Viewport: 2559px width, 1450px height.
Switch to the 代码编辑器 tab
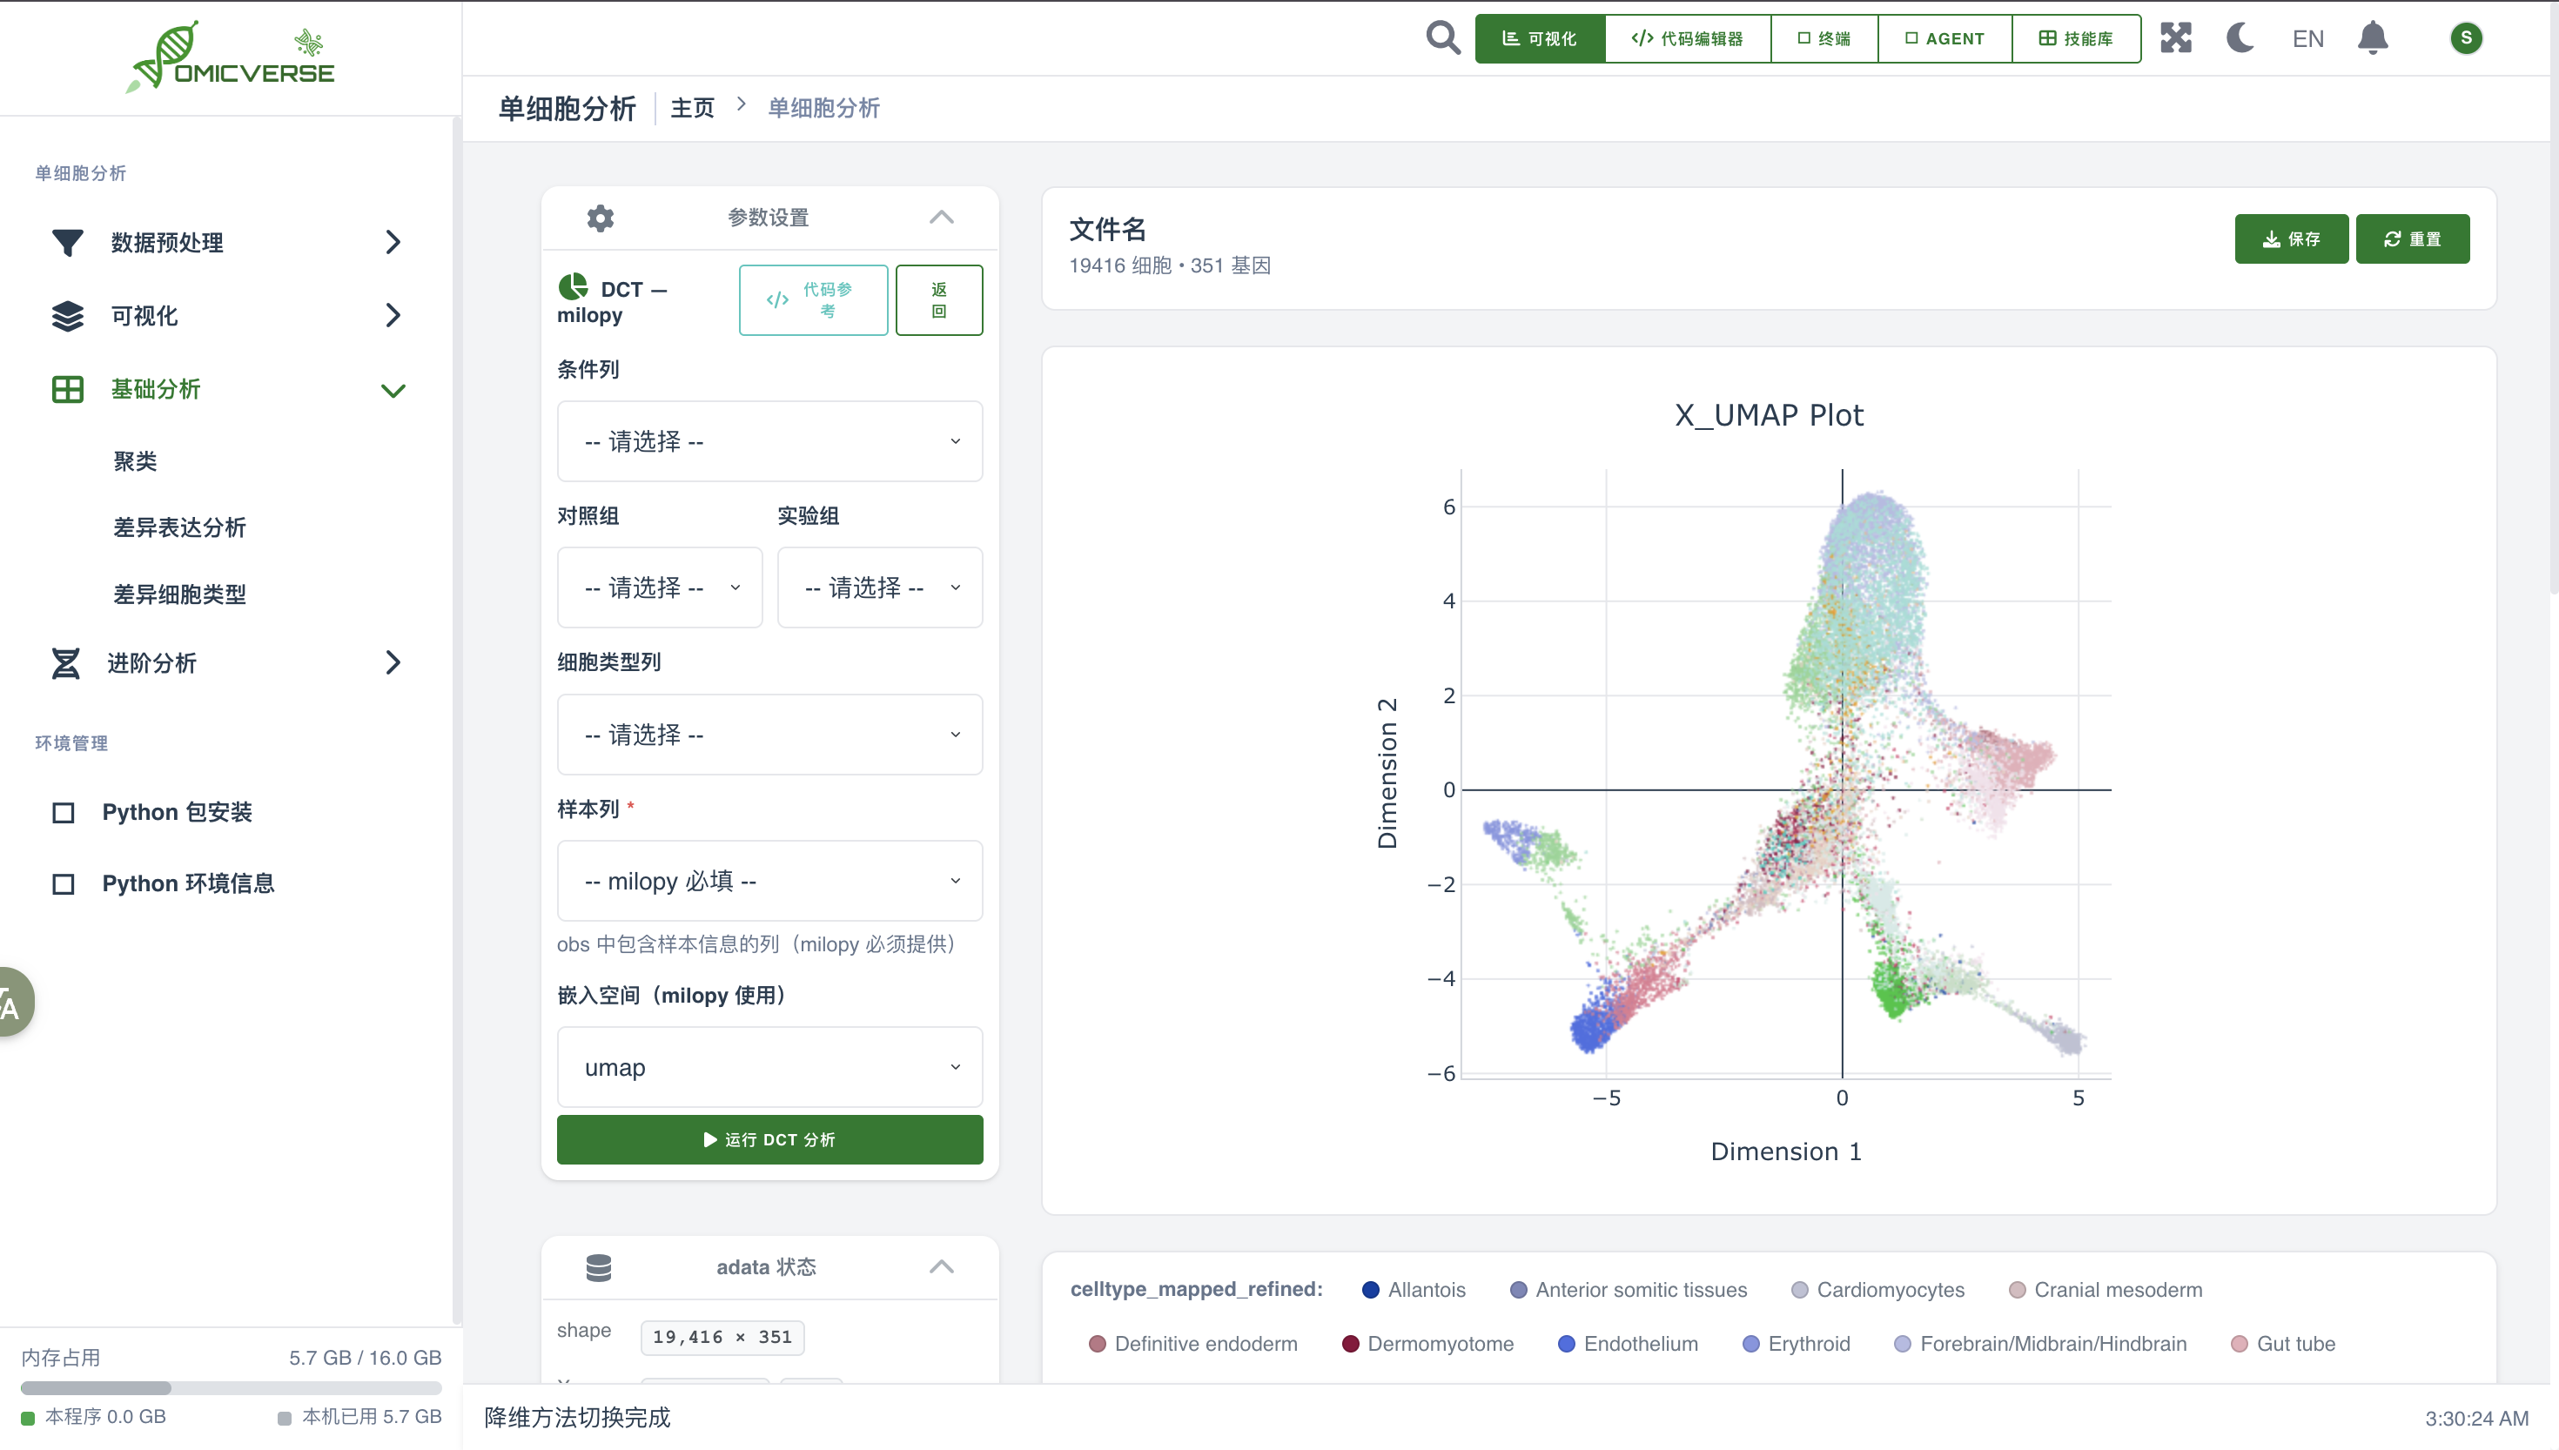tap(1687, 37)
